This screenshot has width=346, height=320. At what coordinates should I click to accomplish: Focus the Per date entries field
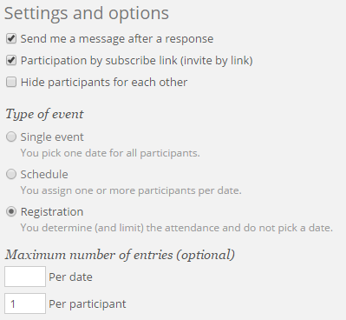(25, 277)
